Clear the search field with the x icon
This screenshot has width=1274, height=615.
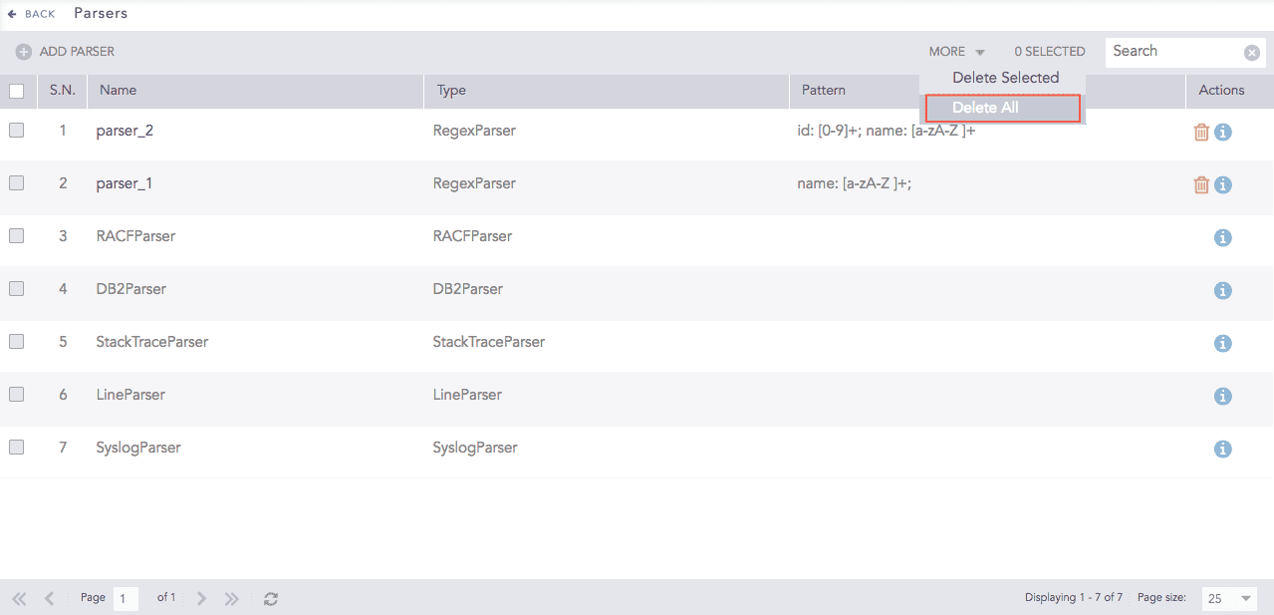[x=1252, y=52]
